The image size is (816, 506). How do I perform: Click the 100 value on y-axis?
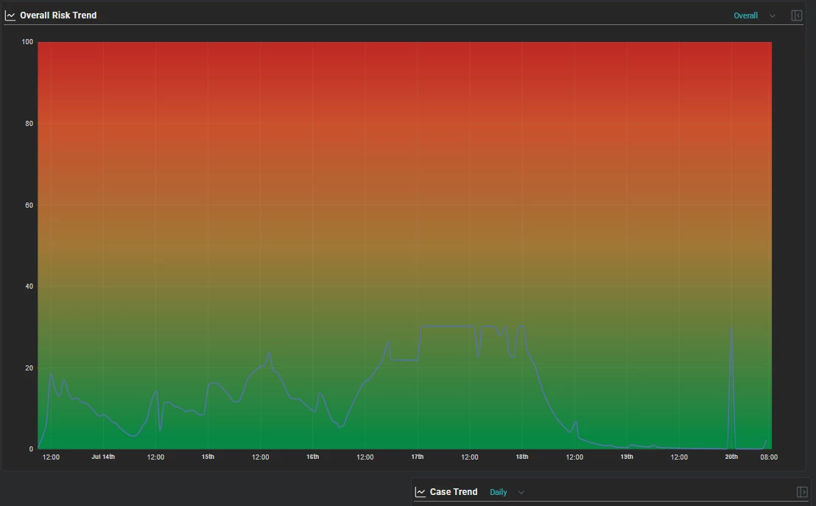[27, 42]
